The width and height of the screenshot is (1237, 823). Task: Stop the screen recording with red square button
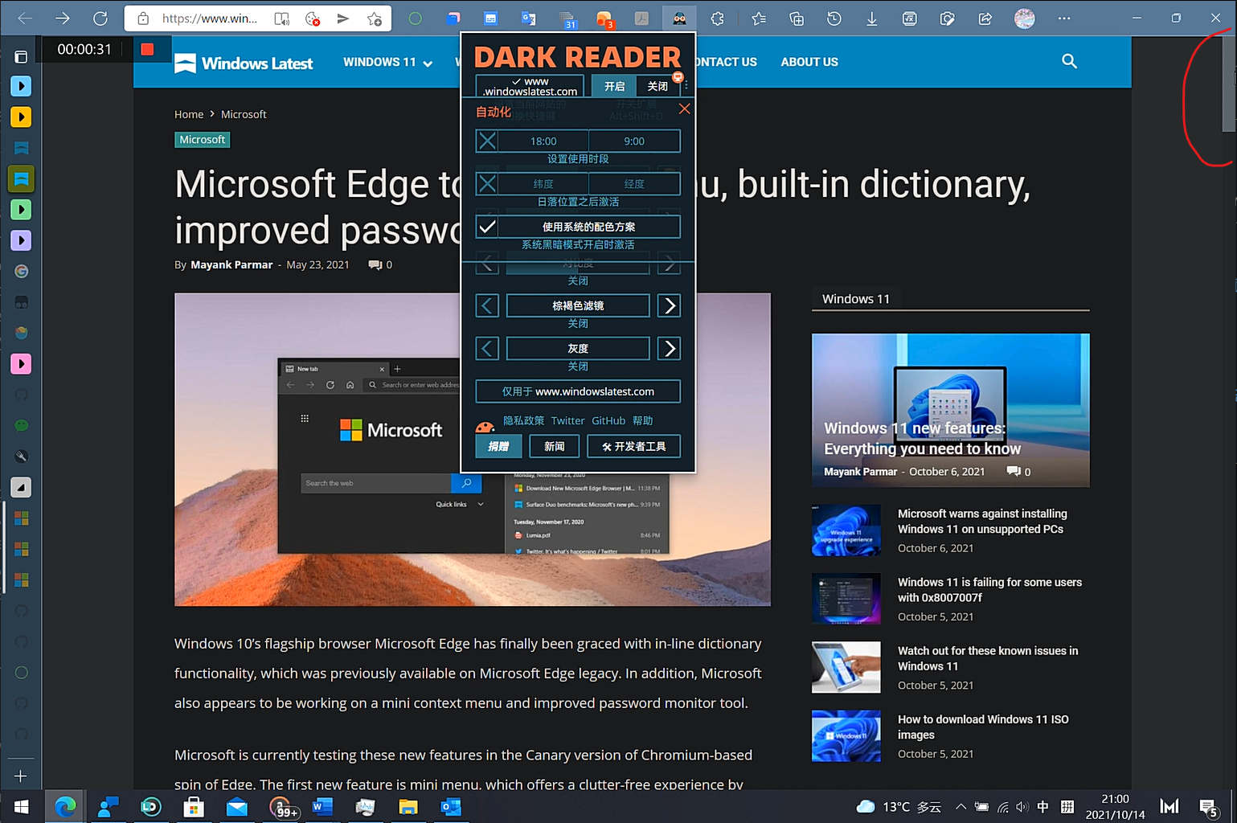pyautogui.click(x=147, y=49)
